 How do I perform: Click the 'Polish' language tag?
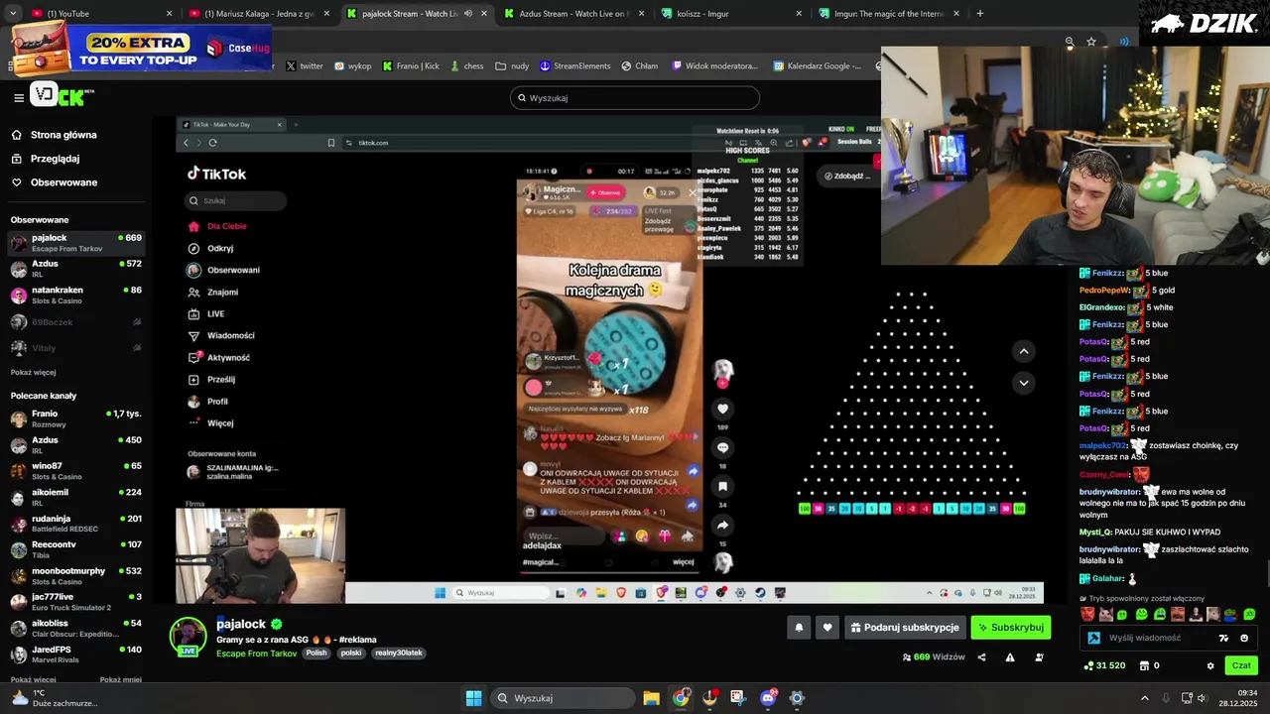tap(317, 654)
